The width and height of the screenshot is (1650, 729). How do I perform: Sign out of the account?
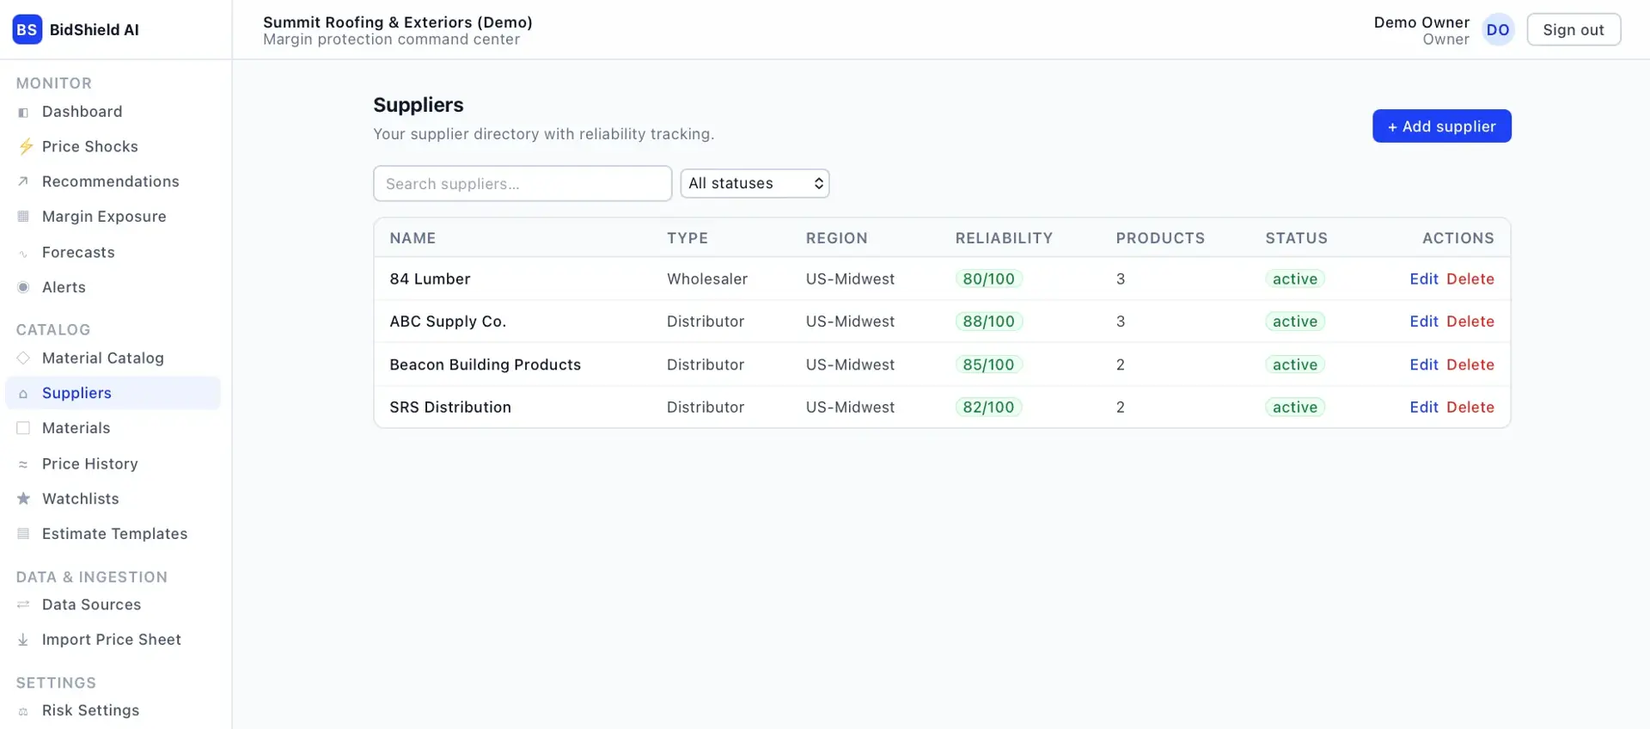tap(1574, 29)
